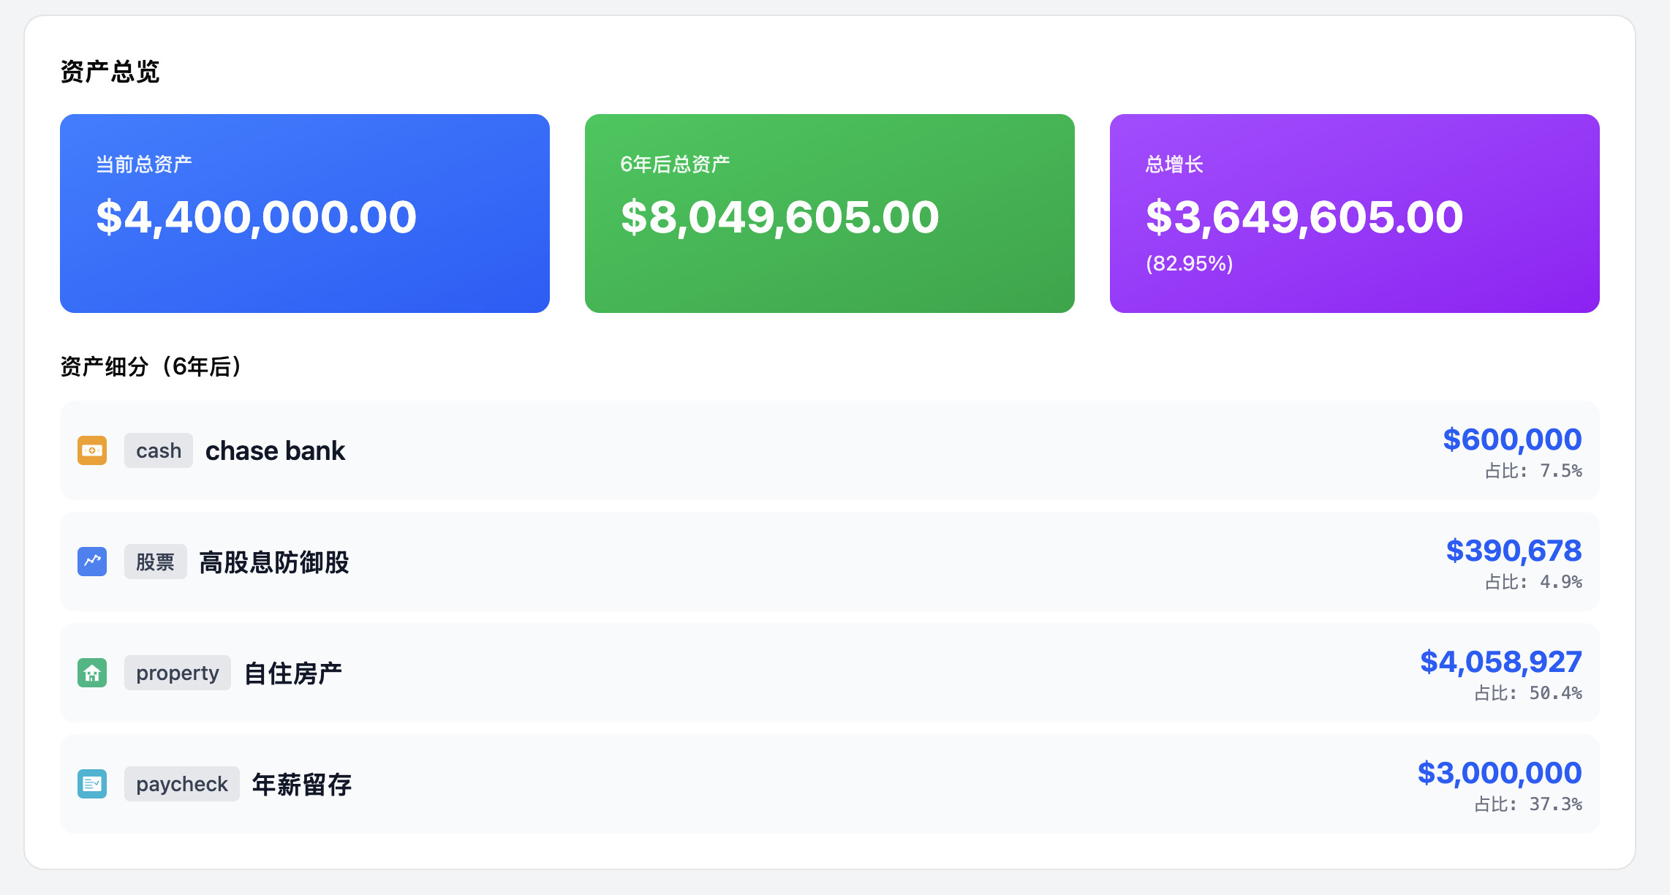This screenshot has height=895, width=1670.
Task: Click the $600,000 amount value
Action: click(1512, 439)
